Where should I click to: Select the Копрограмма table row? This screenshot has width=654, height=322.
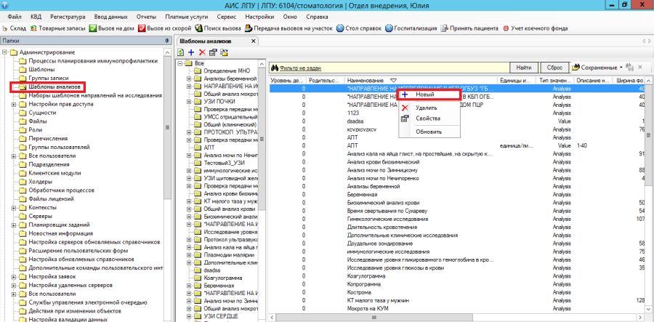457,284
